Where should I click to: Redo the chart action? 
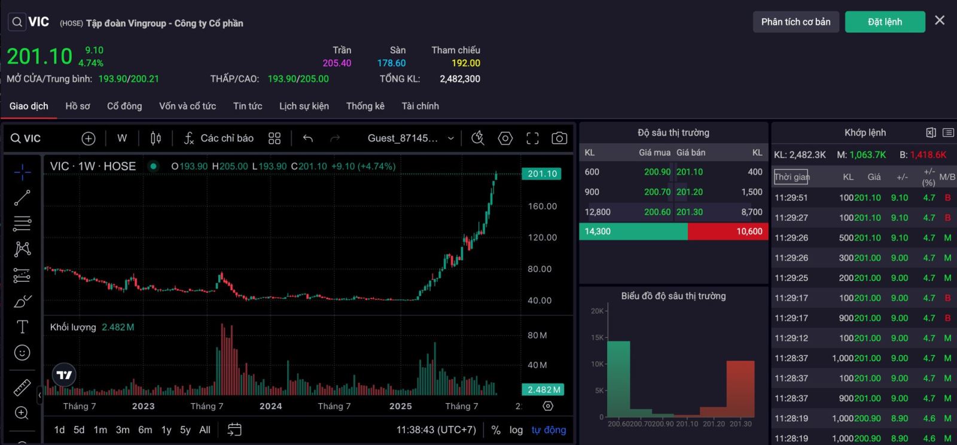335,138
